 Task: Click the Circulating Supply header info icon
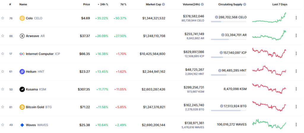(245, 5)
